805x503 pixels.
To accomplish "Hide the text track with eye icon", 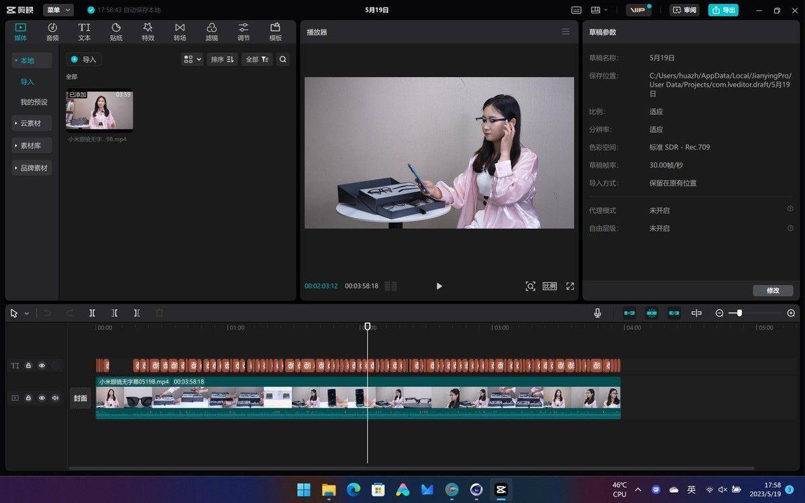I will click(42, 366).
